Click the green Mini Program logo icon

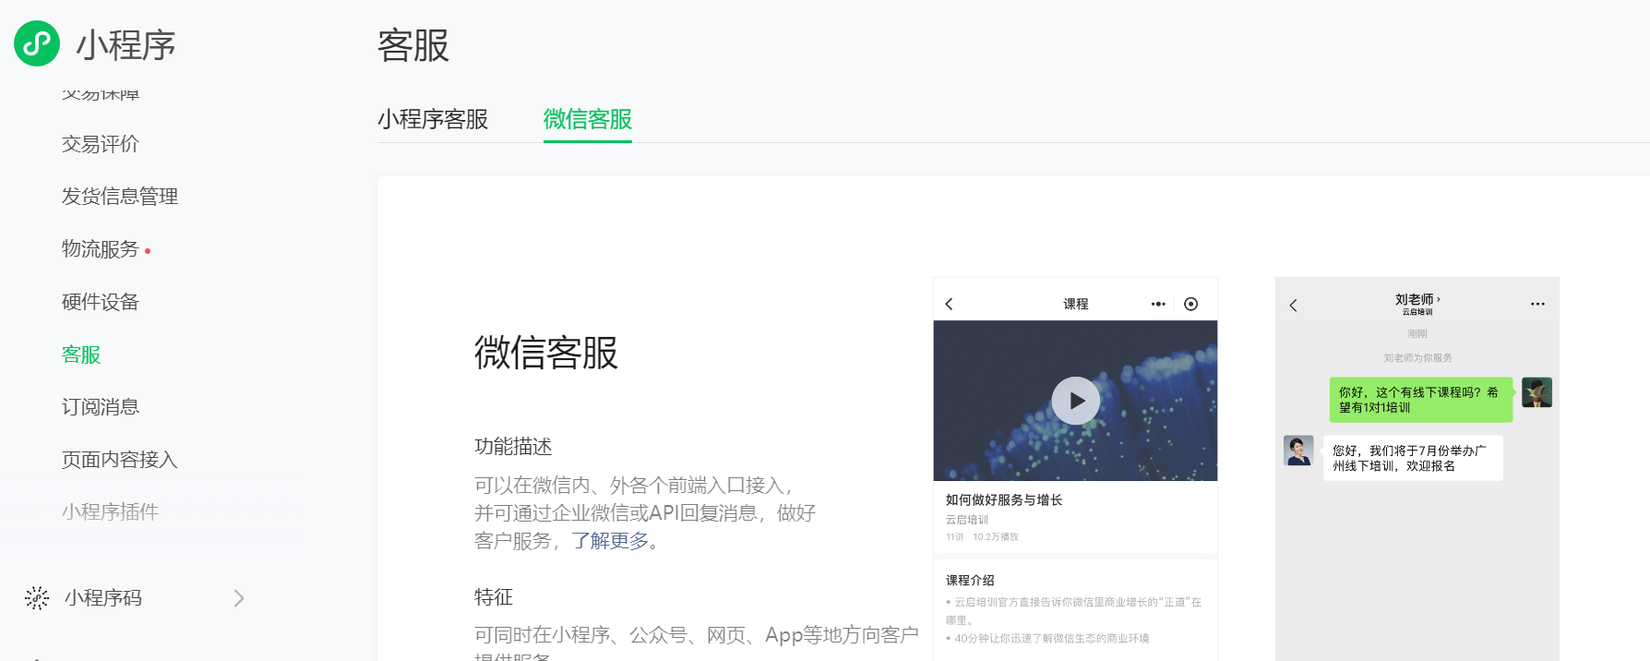point(37,43)
